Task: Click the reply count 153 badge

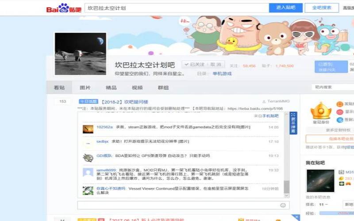Action: coord(62,102)
